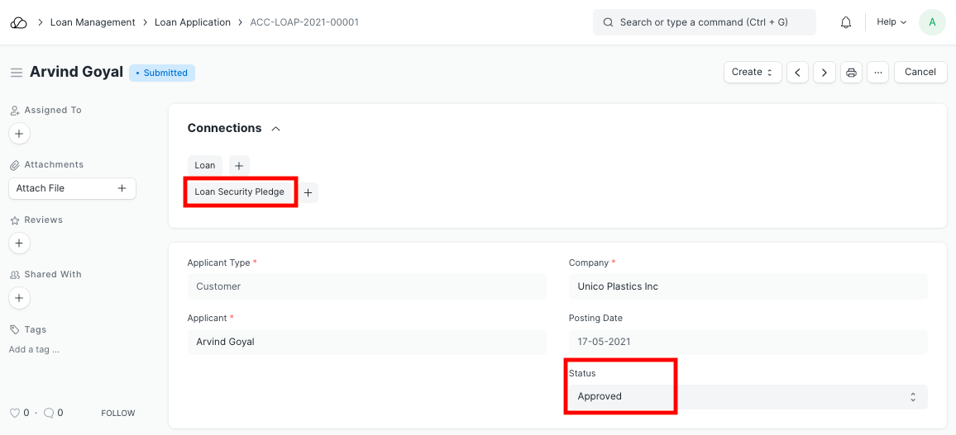Open the Status dropdown showing Approved
This screenshot has width=956, height=435.
click(x=747, y=396)
